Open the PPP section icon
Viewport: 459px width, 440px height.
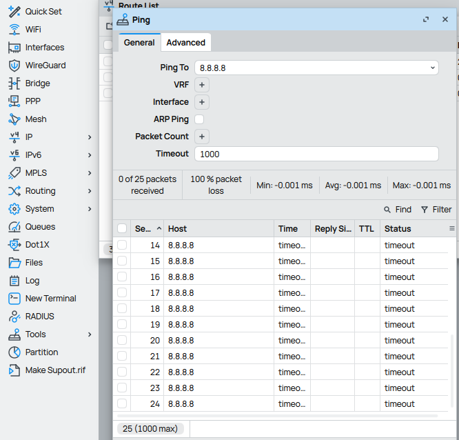click(x=14, y=101)
